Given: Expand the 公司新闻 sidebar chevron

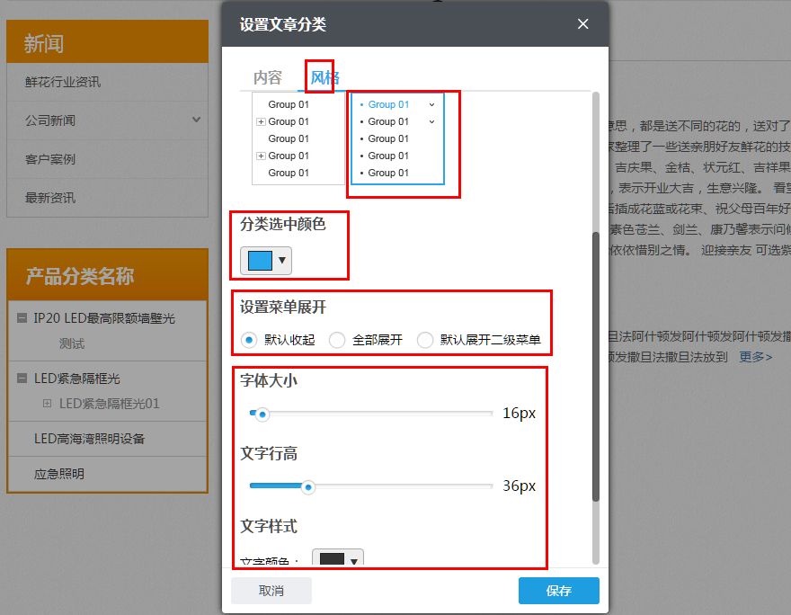Looking at the screenshot, I should point(196,120).
